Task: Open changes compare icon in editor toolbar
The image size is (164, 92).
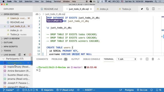Action: click(147, 9)
